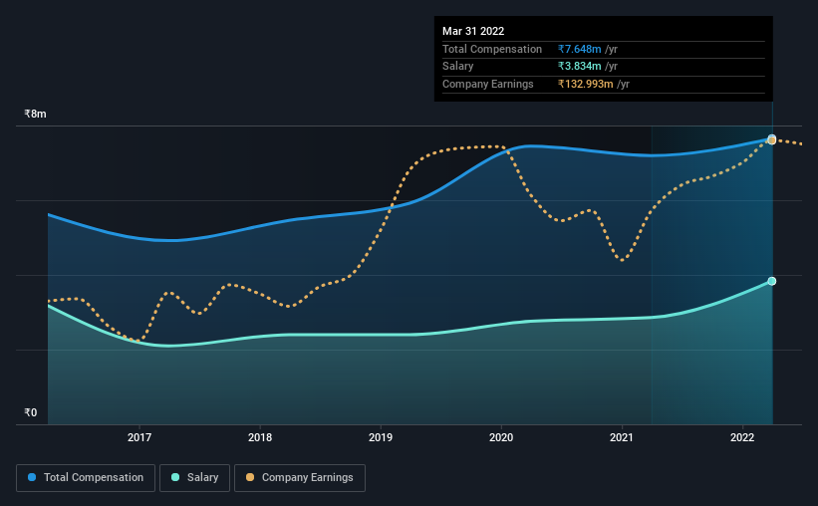Screen dimensions: 818x506
Task: Click the 2020 x-axis label
Action: click(x=501, y=437)
